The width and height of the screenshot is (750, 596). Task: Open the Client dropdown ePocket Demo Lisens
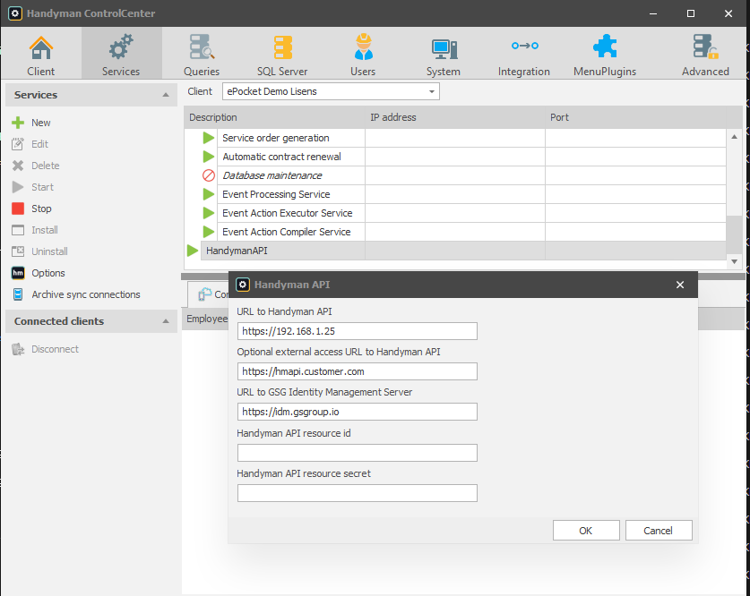point(331,91)
